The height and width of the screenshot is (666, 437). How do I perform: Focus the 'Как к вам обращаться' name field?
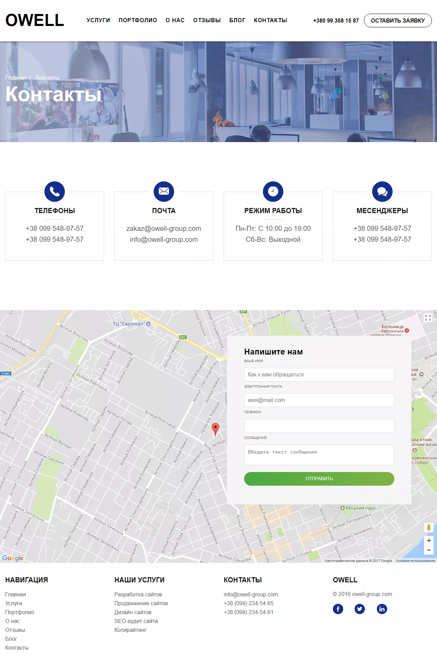(x=319, y=375)
